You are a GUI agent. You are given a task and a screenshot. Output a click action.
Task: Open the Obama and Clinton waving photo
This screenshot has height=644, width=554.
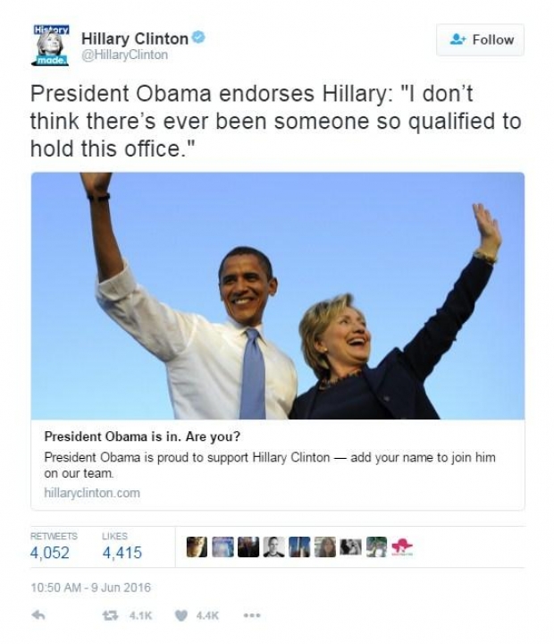[278, 296]
